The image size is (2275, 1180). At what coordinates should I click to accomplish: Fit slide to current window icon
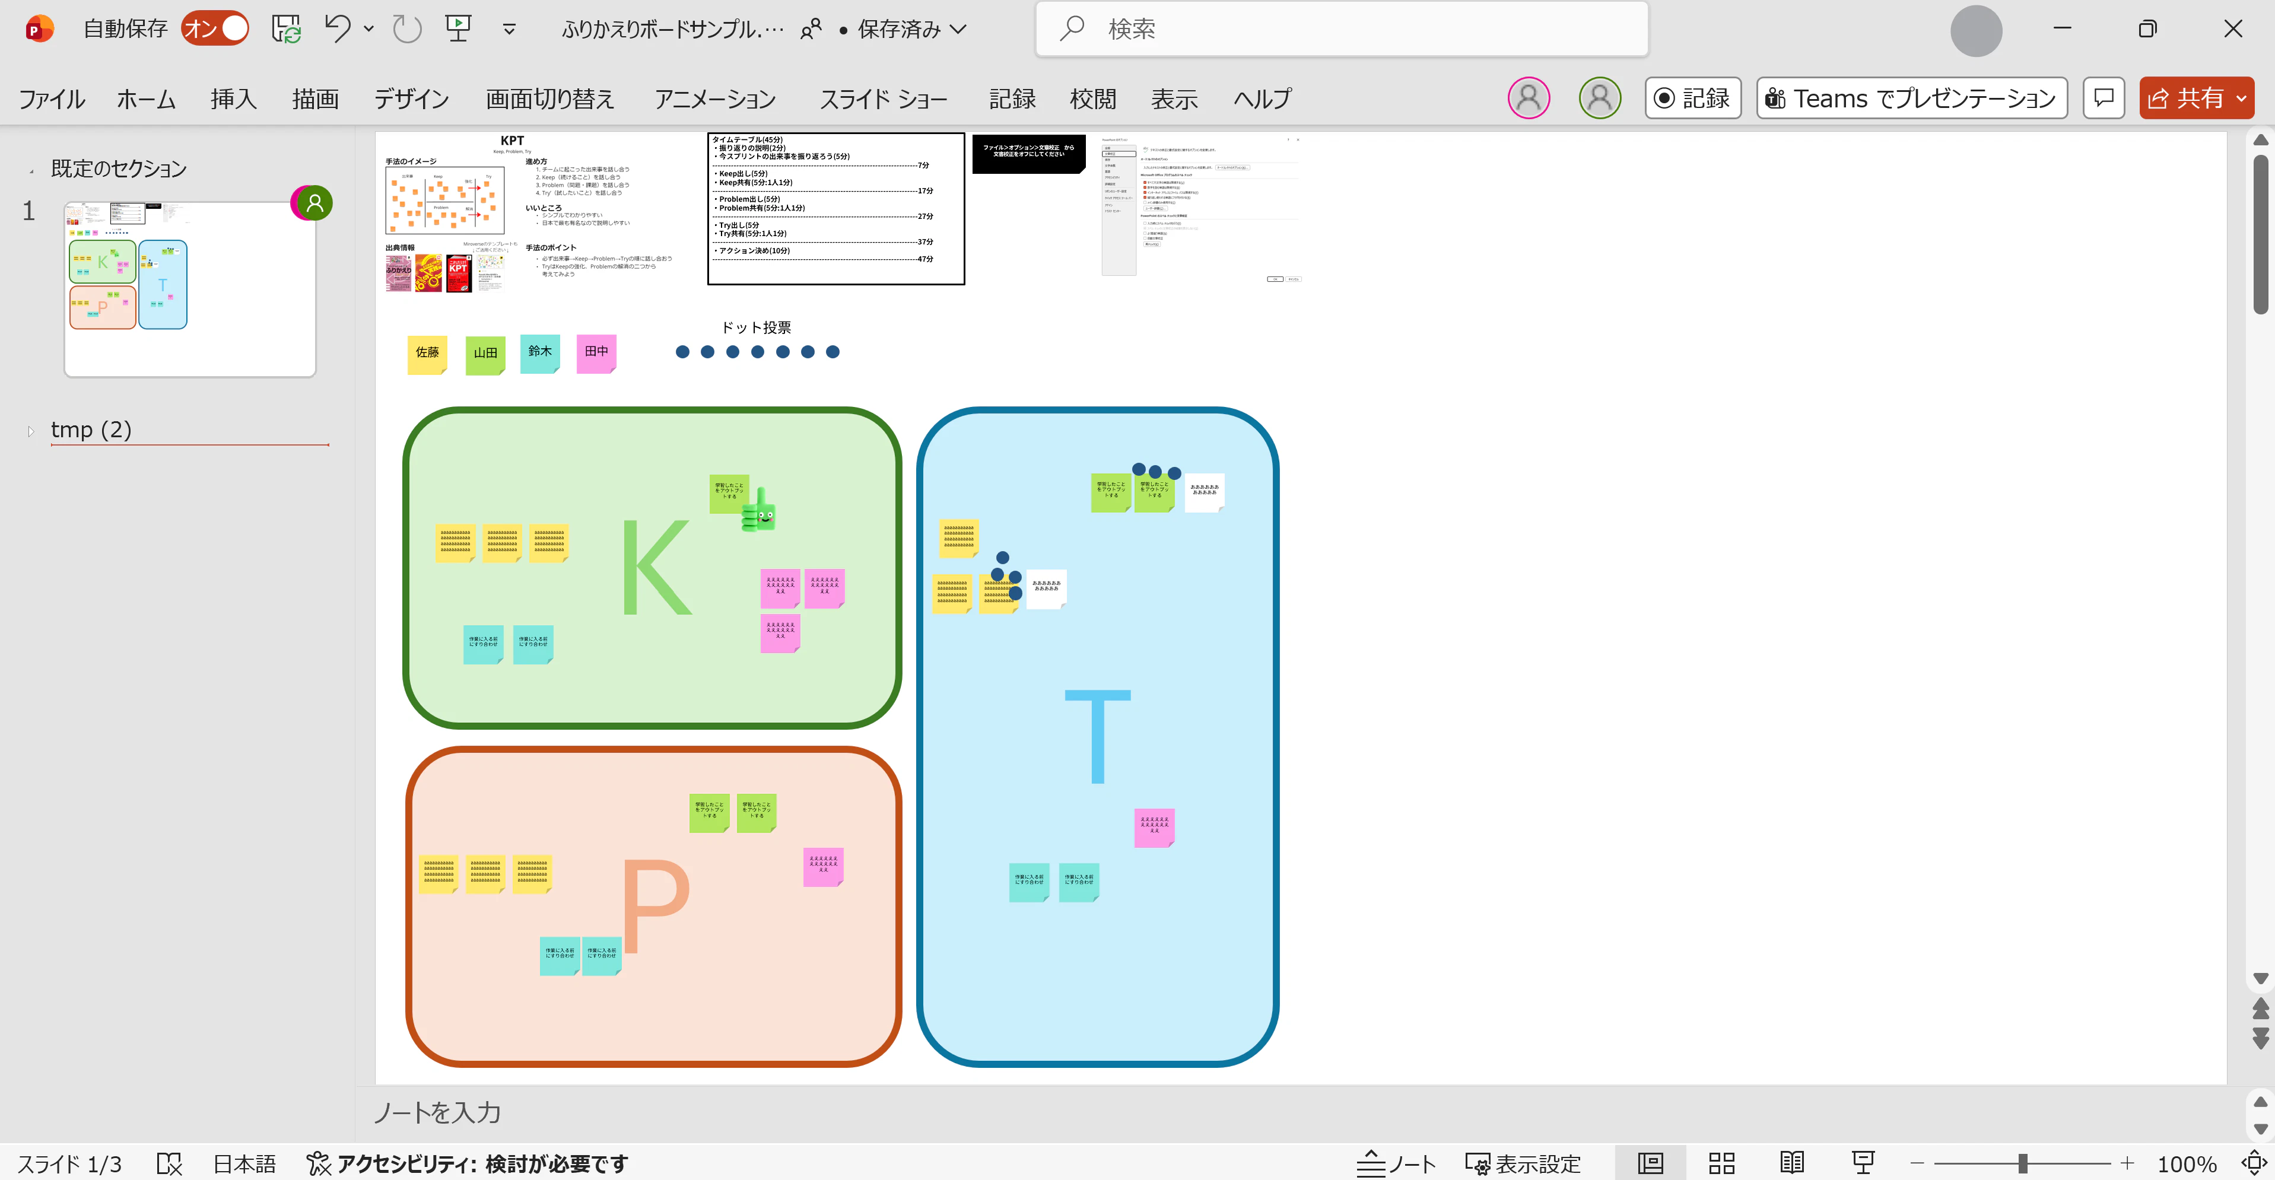2254,1162
